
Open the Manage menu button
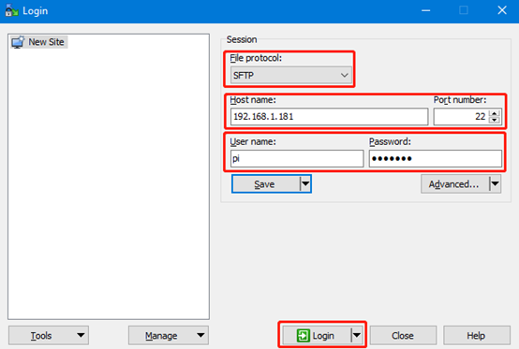click(x=169, y=336)
